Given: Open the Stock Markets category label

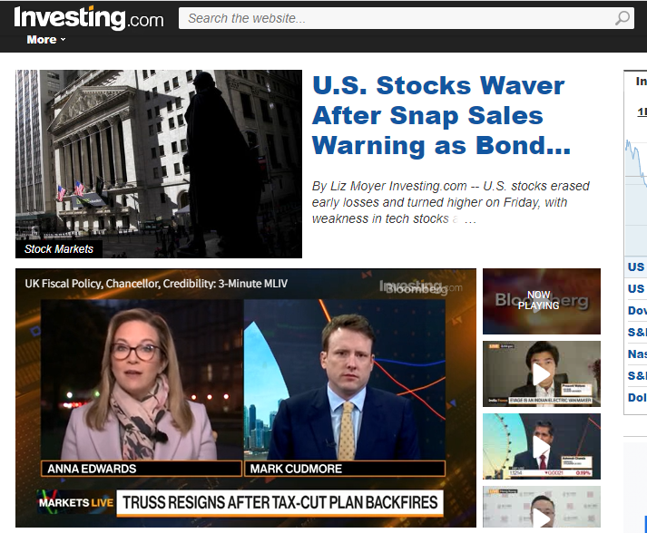Looking at the screenshot, I should point(59,249).
